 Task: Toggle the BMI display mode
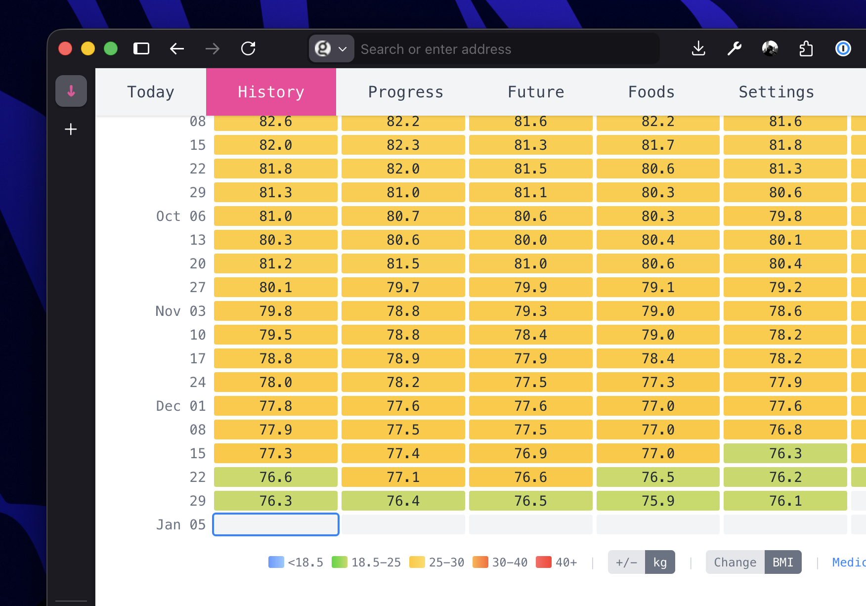tap(782, 562)
